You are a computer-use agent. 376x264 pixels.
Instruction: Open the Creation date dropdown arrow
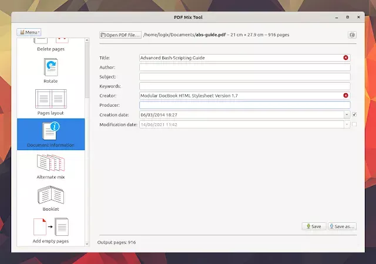coord(347,115)
